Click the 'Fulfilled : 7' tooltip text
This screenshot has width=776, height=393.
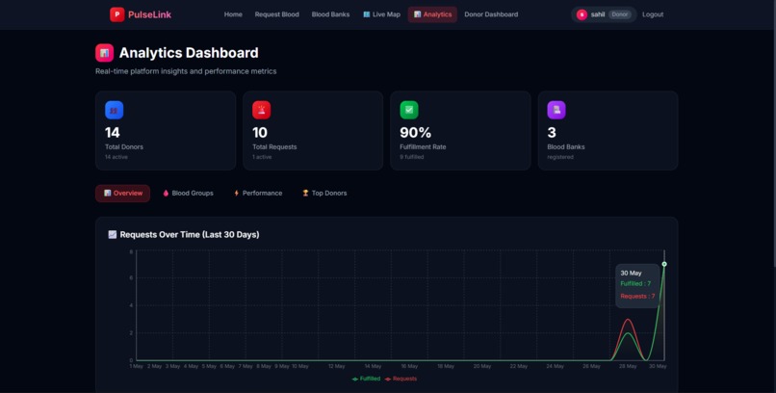pos(635,283)
